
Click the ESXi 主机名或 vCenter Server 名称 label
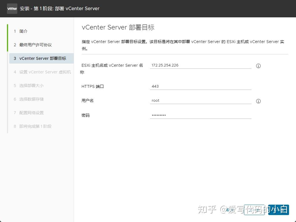[112, 69]
